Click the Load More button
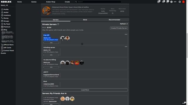188x105 pixels. [85, 90]
